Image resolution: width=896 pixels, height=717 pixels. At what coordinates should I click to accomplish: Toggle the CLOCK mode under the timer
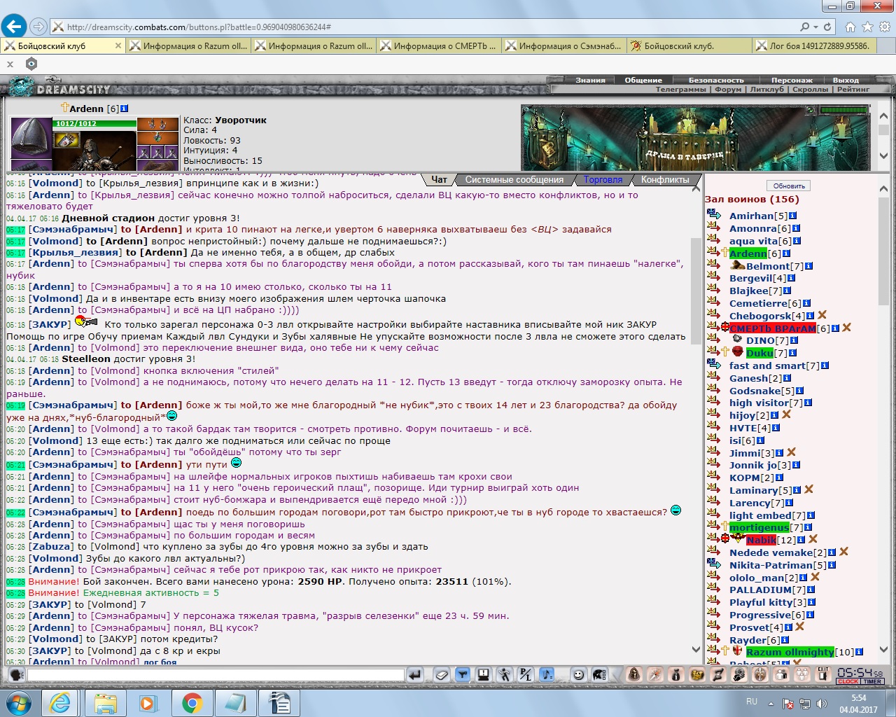848,681
